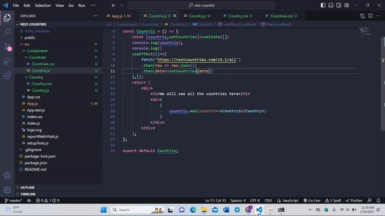Click the Windows taskbar Search box
This screenshot has width=385, height=216.
point(137,210)
